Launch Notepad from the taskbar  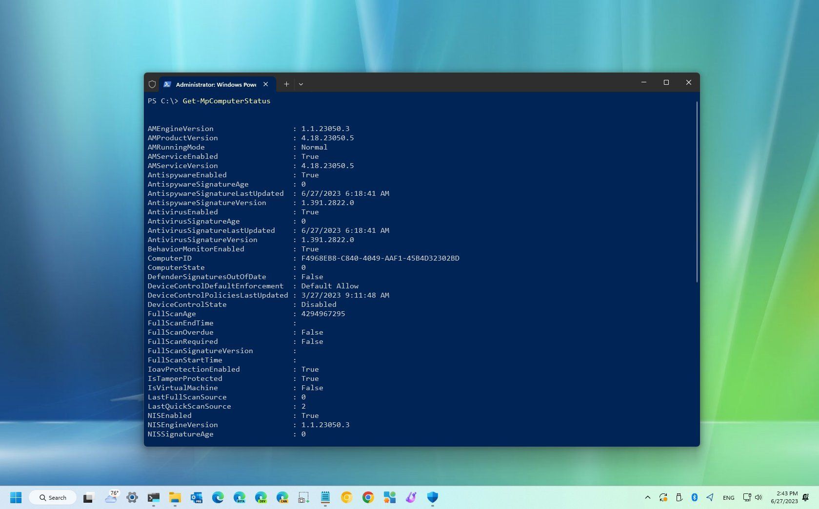click(324, 497)
